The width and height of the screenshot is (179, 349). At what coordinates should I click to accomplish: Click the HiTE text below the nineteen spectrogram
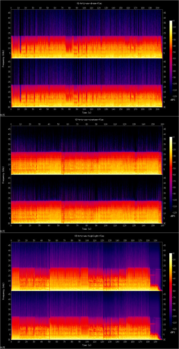[x=3, y=231]
